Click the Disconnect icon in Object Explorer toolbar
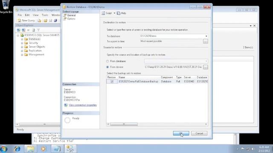Viewport: 273px width, 153px height. click(23, 30)
